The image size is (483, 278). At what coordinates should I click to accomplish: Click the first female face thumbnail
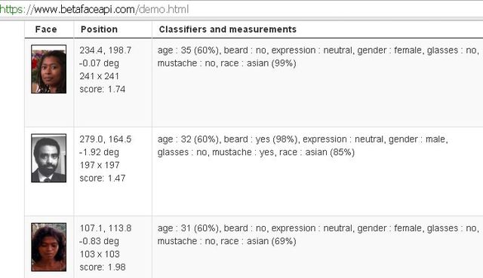[x=48, y=69]
